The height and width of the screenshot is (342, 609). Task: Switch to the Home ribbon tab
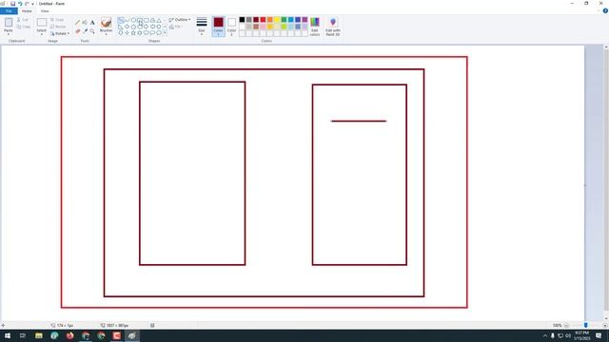27,10
